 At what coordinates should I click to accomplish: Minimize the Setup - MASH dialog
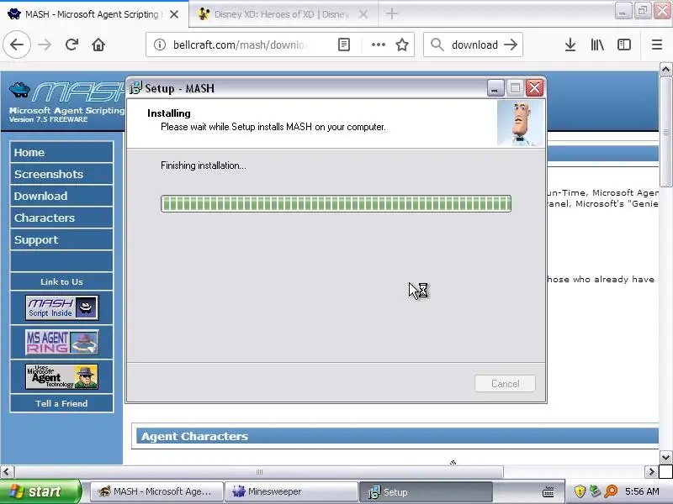click(495, 88)
